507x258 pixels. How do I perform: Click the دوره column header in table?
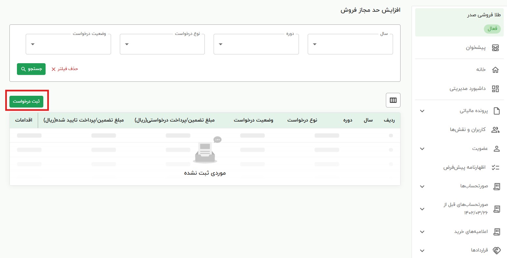pos(348,120)
